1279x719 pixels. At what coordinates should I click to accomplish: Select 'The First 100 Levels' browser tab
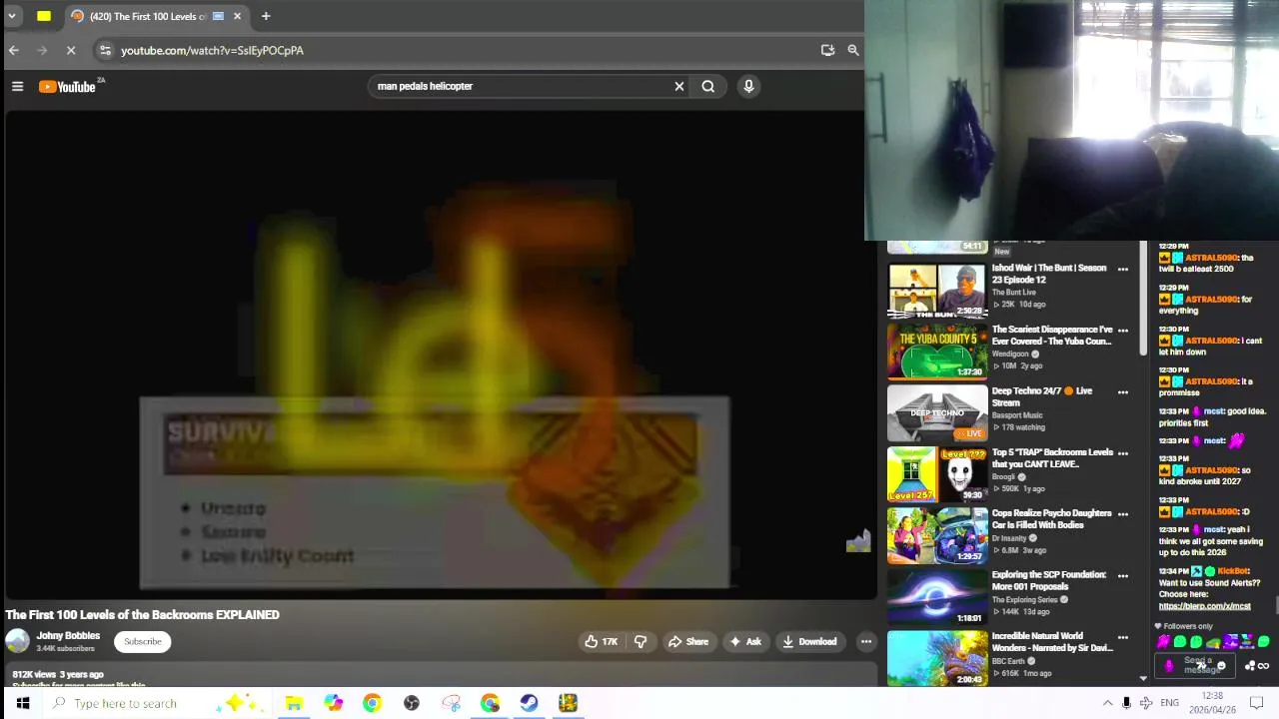147,16
